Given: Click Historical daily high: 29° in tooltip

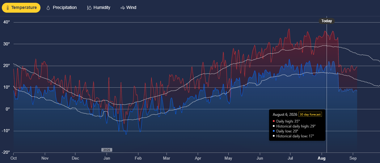Looking at the screenshot, I should click(296, 126).
